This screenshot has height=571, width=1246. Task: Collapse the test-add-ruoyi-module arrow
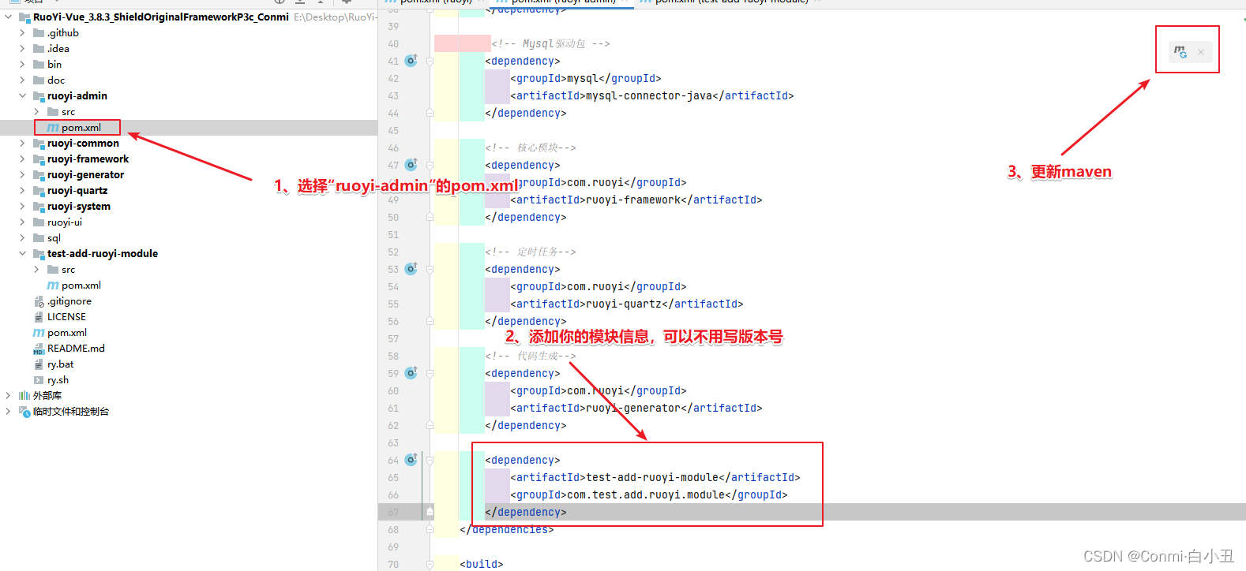coord(22,253)
